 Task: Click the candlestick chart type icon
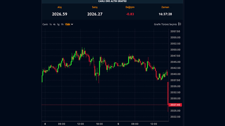[x=179, y=24]
